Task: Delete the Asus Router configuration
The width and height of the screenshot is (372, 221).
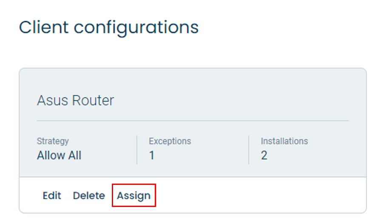Action: point(89,195)
